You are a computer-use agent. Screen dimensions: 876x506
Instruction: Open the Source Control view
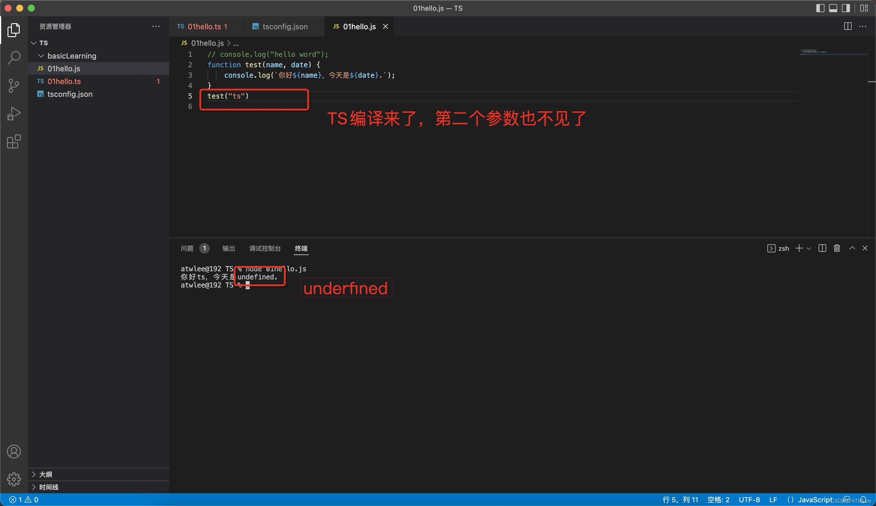click(14, 85)
